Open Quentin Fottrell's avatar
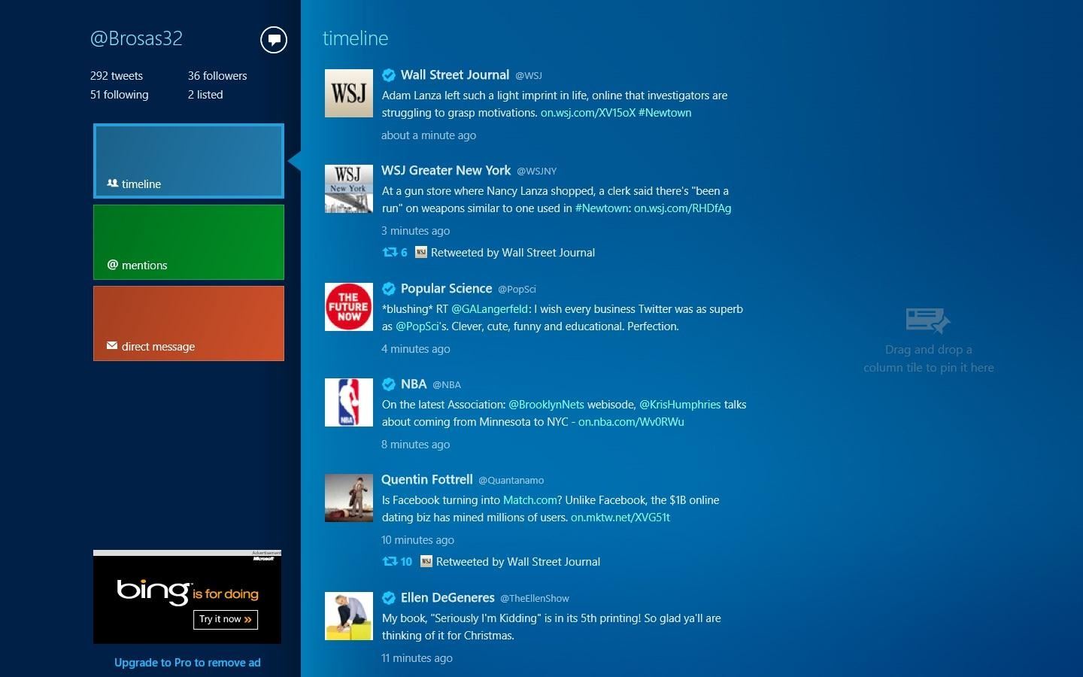 tap(349, 498)
